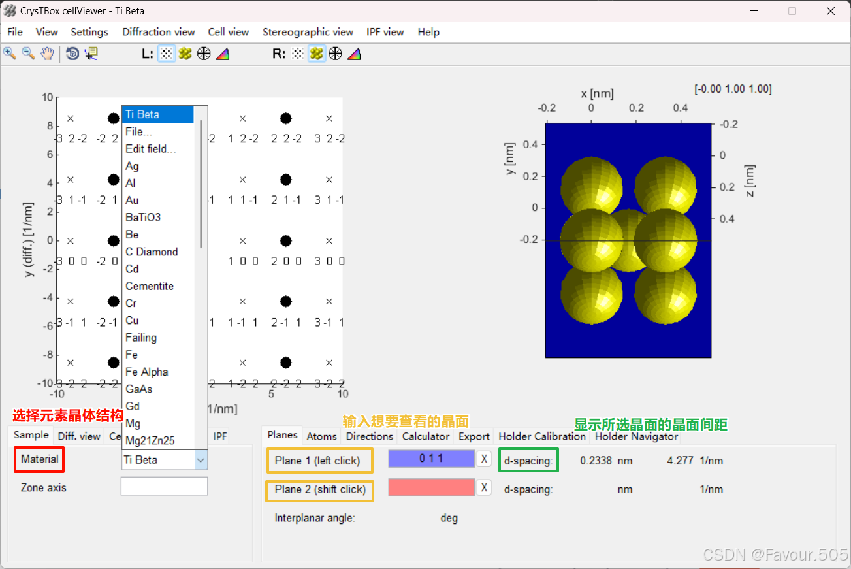This screenshot has height=569, width=851.
Task: Open the Stereographic view menu
Action: coord(308,32)
